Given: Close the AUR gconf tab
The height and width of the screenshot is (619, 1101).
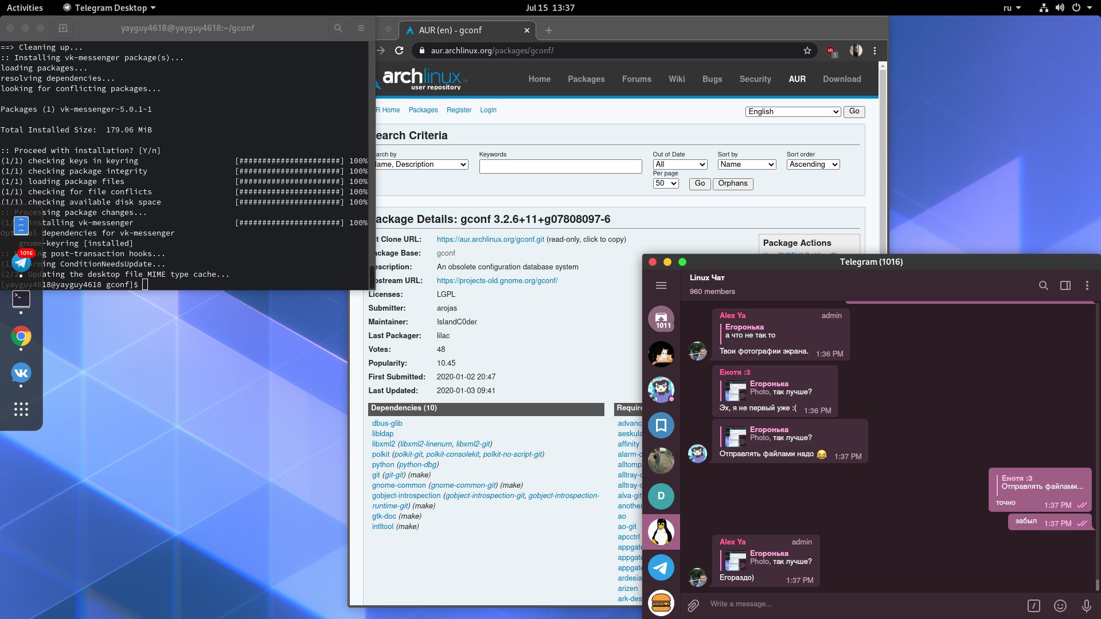Looking at the screenshot, I should tap(527, 30).
